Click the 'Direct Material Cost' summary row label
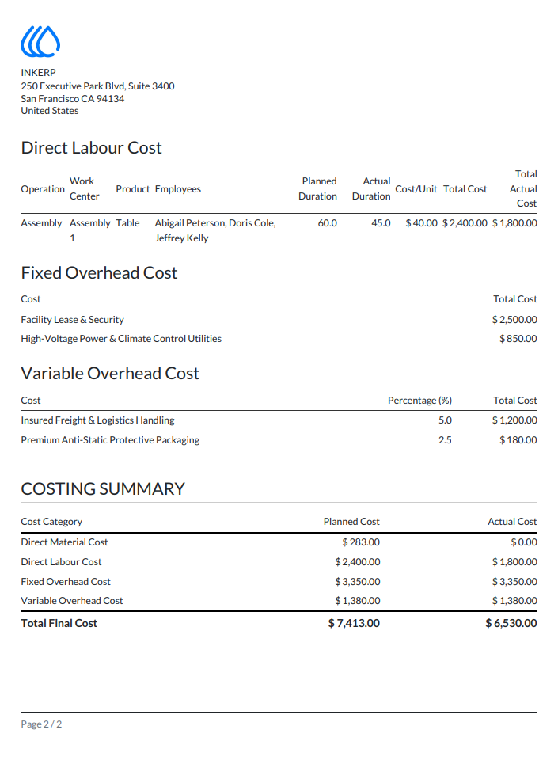Viewport: 558px width, 764px height. [64, 542]
